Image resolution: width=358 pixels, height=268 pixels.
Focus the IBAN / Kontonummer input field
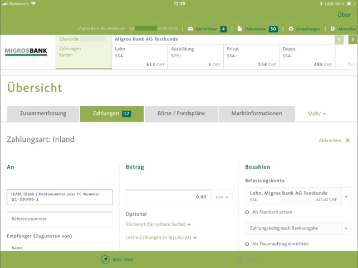coord(60,197)
